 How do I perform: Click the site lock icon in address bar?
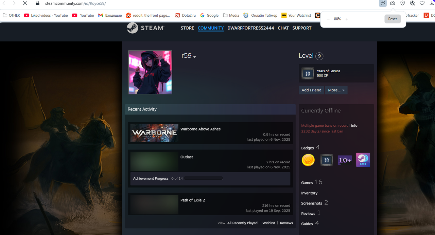click(x=38, y=3)
